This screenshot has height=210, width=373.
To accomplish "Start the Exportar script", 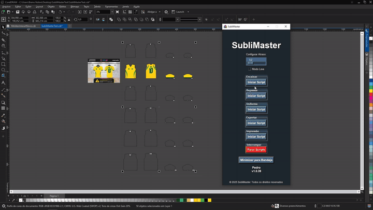I will pyautogui.click(x=256, y=123).
